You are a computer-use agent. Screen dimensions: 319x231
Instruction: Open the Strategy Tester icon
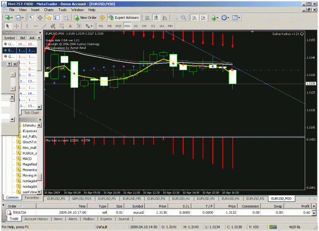click(66, 18)
